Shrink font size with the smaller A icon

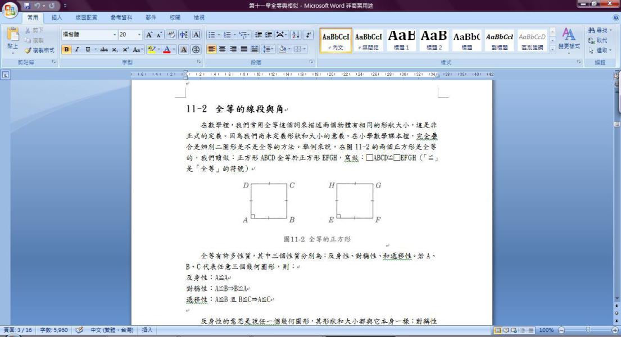[159, 35]
